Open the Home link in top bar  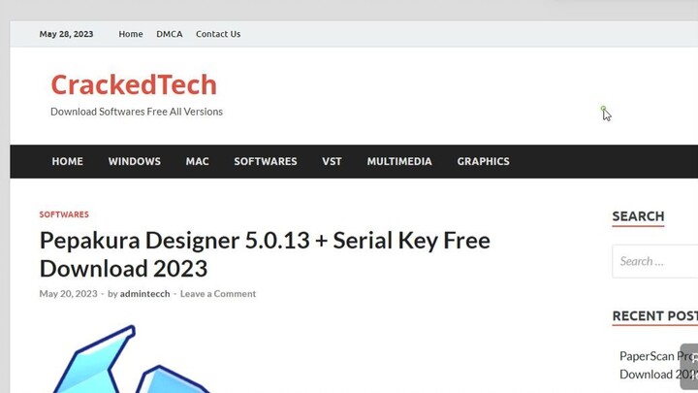(x=131, y=34)
